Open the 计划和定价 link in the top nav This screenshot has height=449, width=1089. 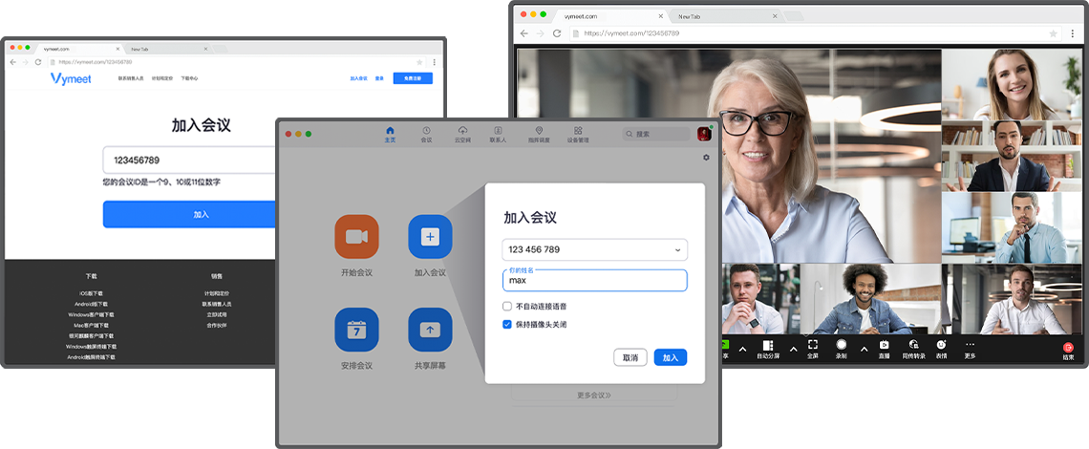(161, 78)
